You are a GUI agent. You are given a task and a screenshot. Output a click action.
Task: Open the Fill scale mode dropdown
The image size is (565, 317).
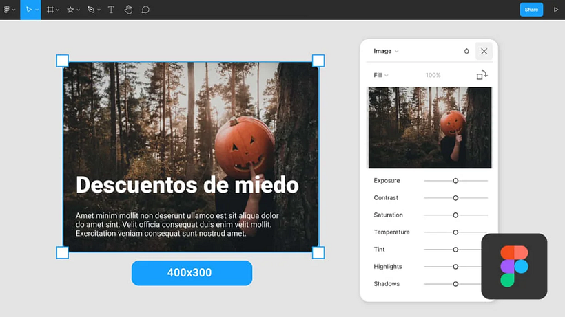click(381, 75)
